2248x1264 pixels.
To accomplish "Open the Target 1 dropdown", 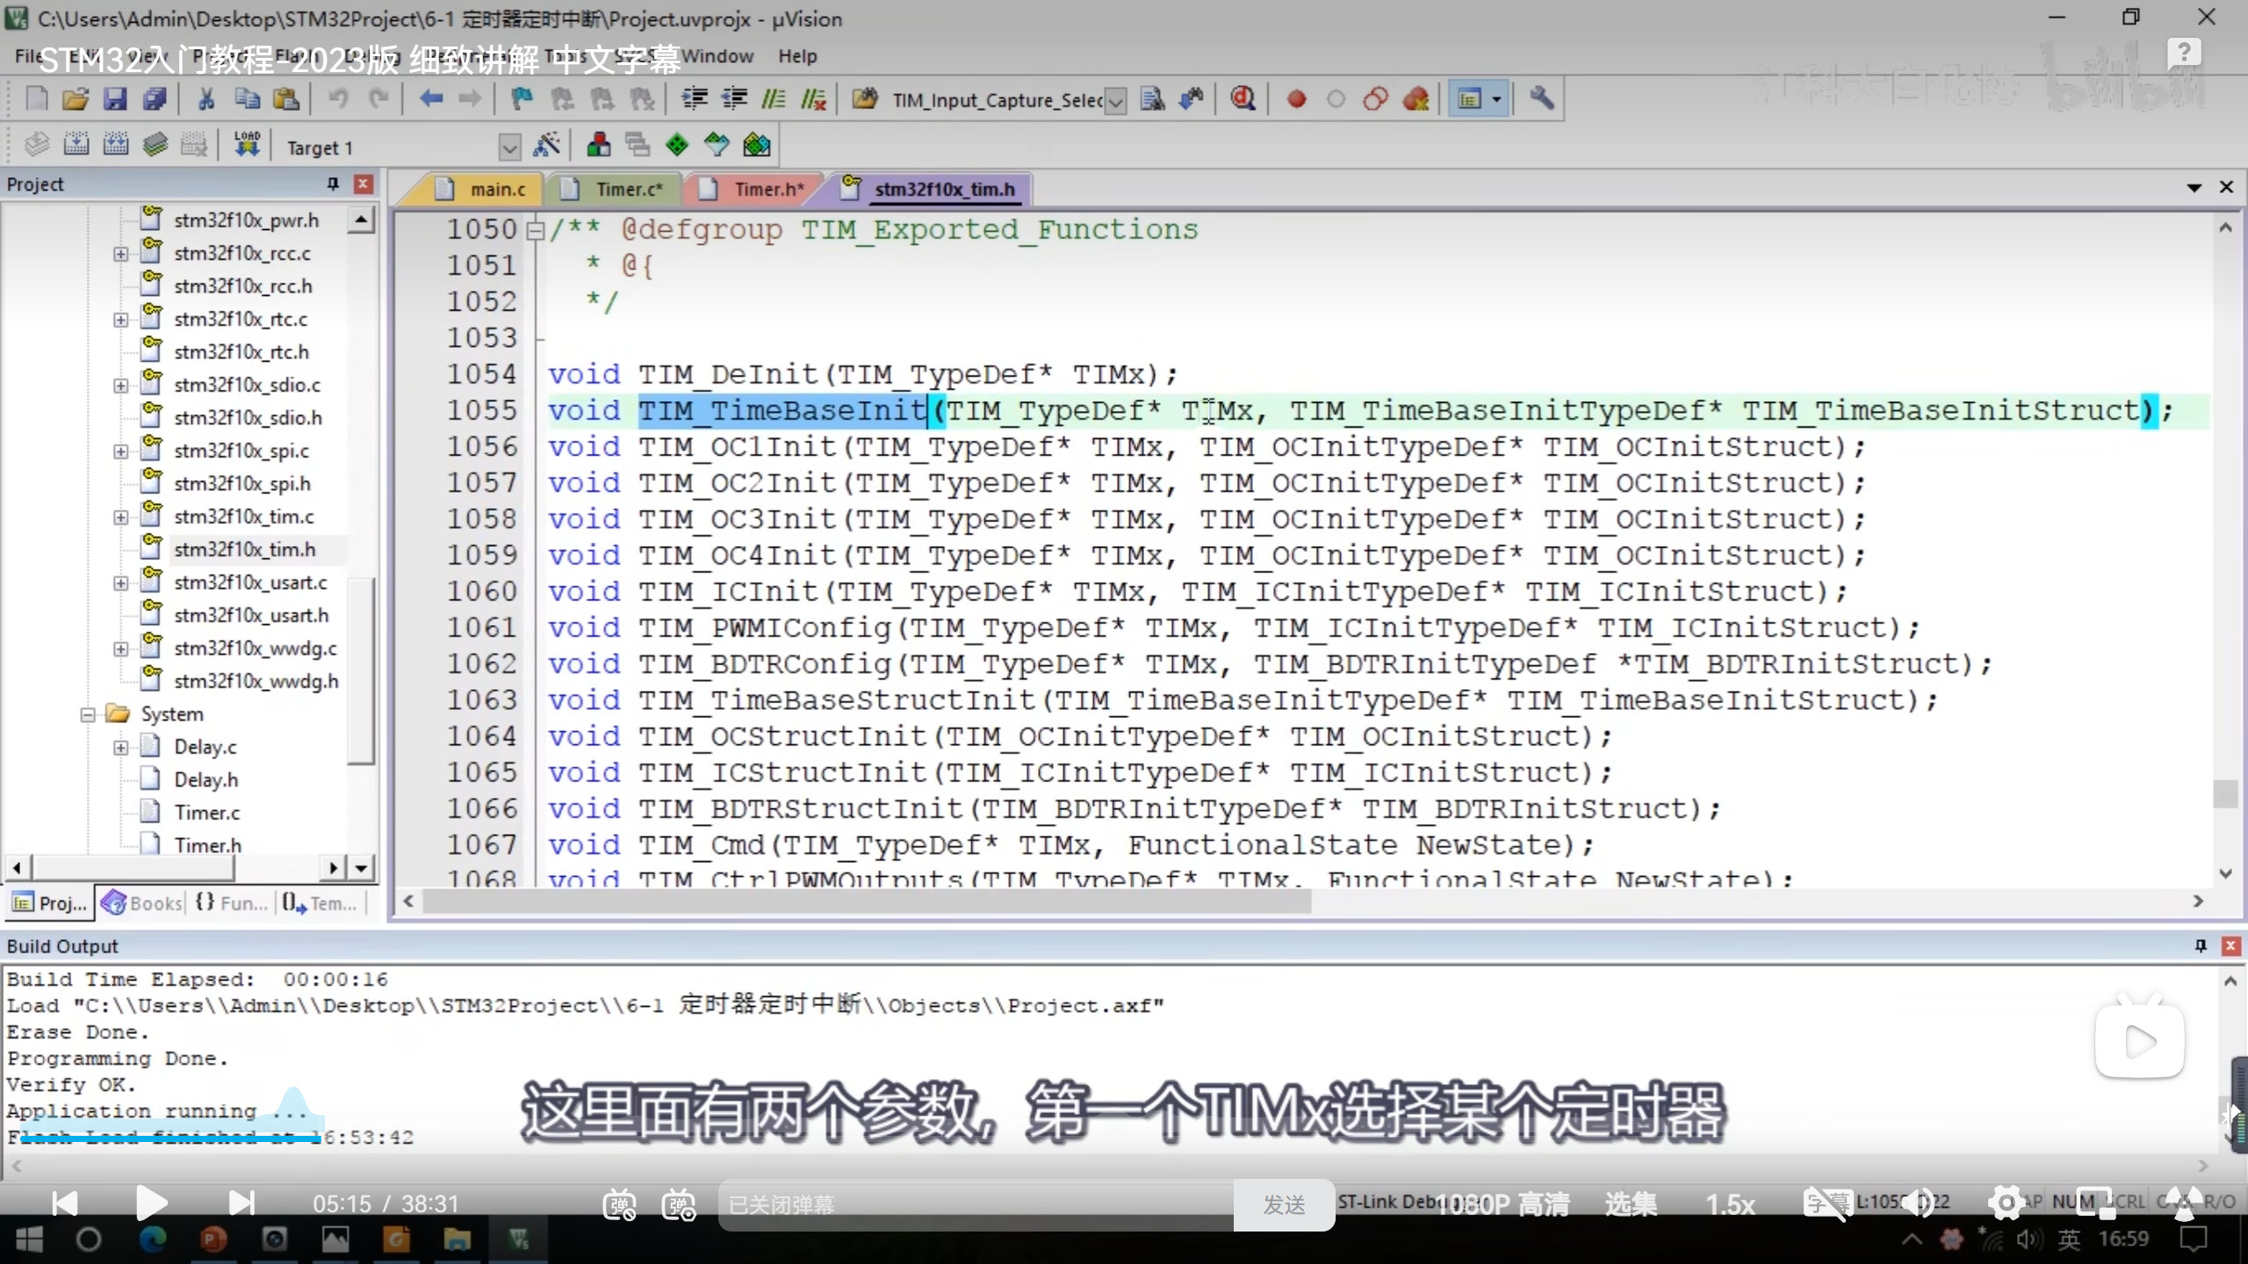I will click(509, 147).
